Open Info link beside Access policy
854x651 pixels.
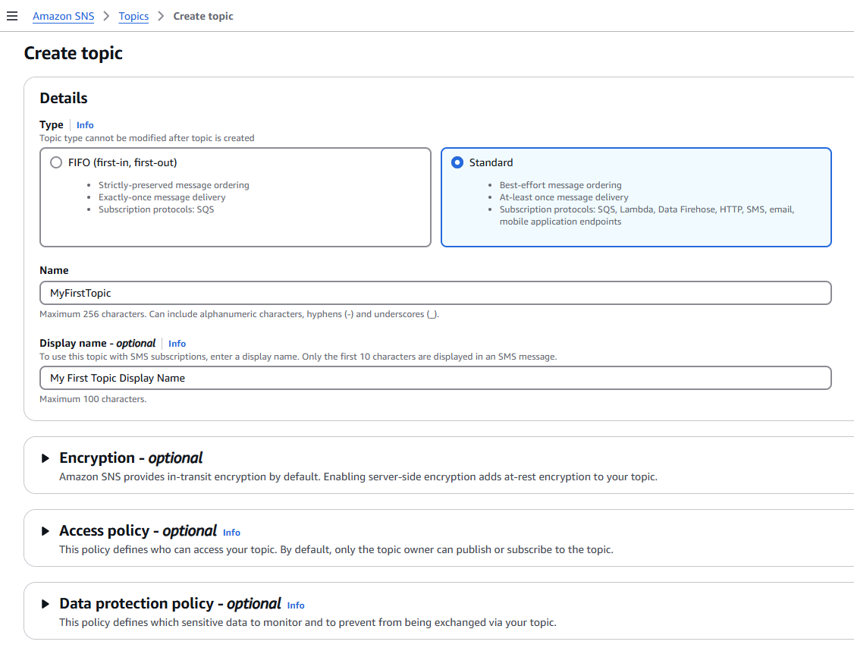[231, 533]
